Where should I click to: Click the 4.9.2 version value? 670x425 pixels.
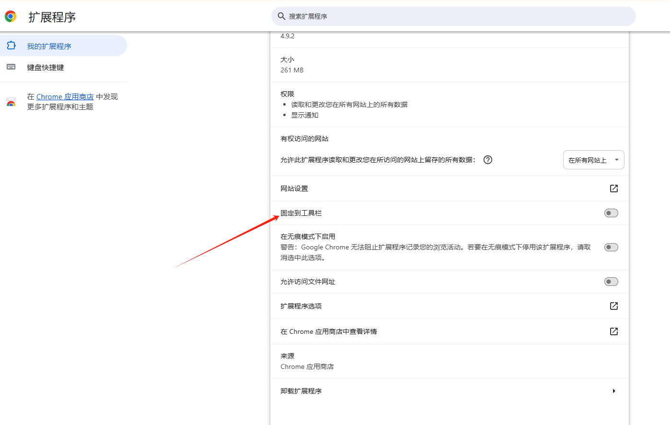(x=288, y=36)
